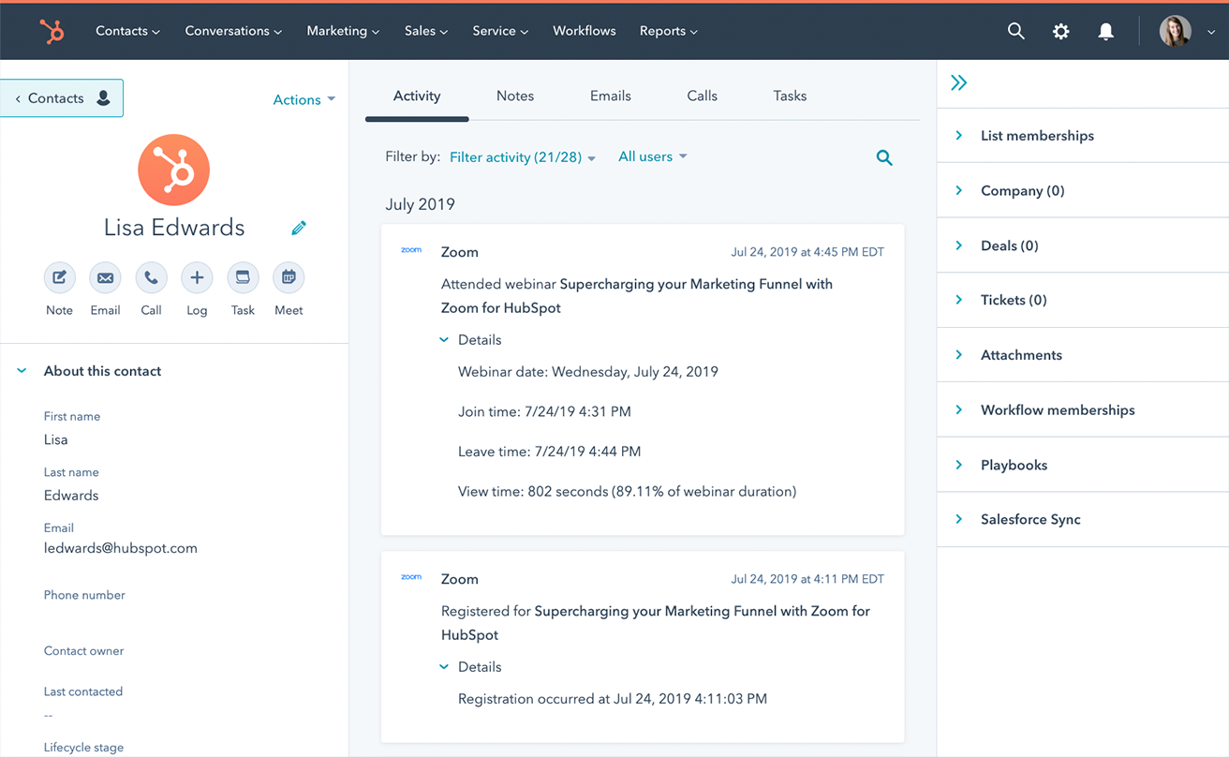Click attended webinar title Supercharging your Marketing Funnel
This screenshot has height=757, width=1229.
637,295
